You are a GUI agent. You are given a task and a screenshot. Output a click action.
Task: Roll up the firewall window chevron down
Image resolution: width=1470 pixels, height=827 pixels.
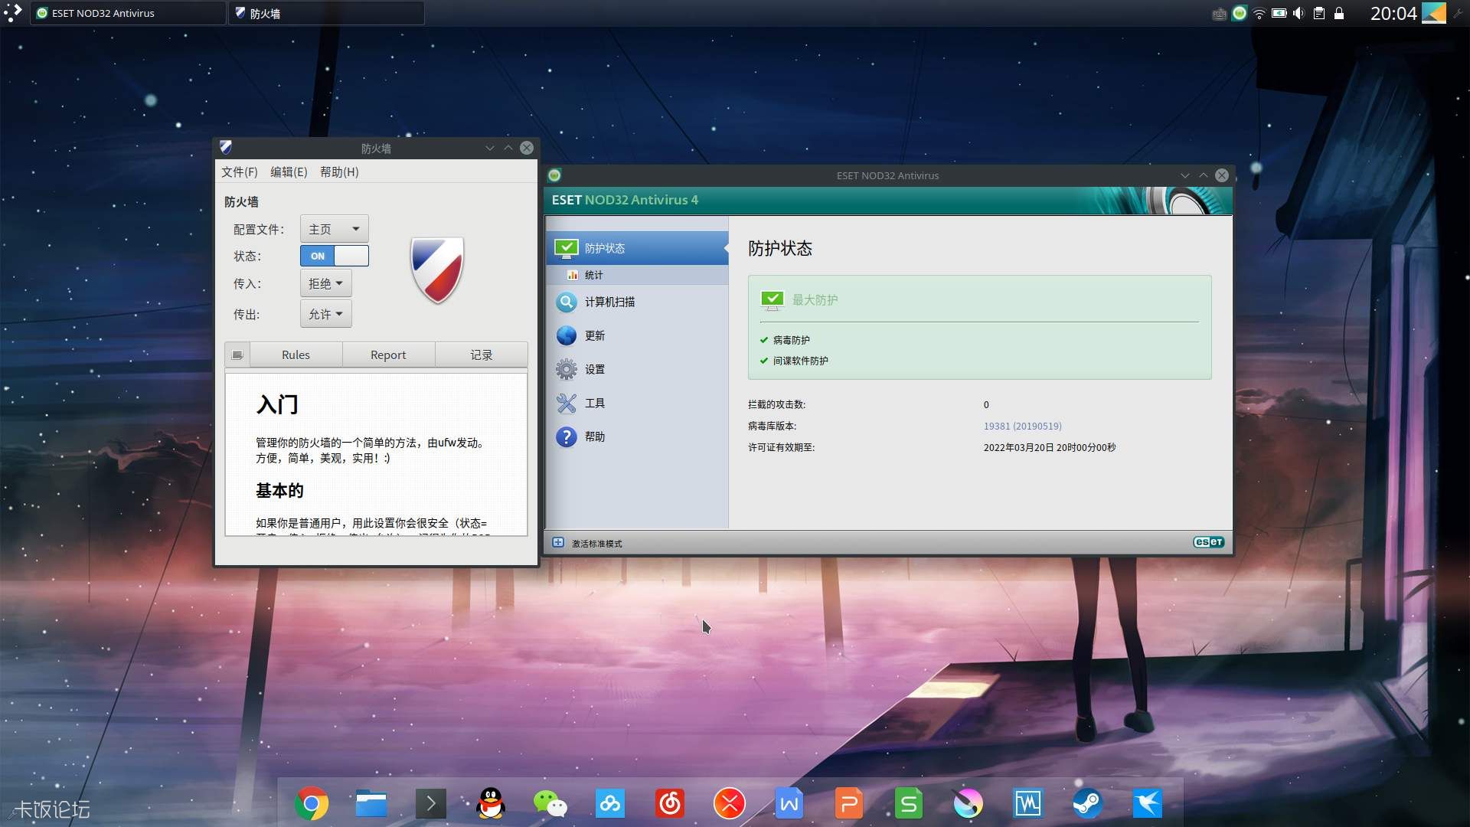pyautogui.click(x=490, y=148)
